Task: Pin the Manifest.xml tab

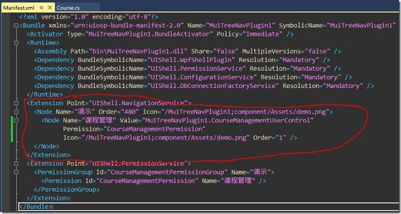Action: pyautogui.click(x=42, y=8)
